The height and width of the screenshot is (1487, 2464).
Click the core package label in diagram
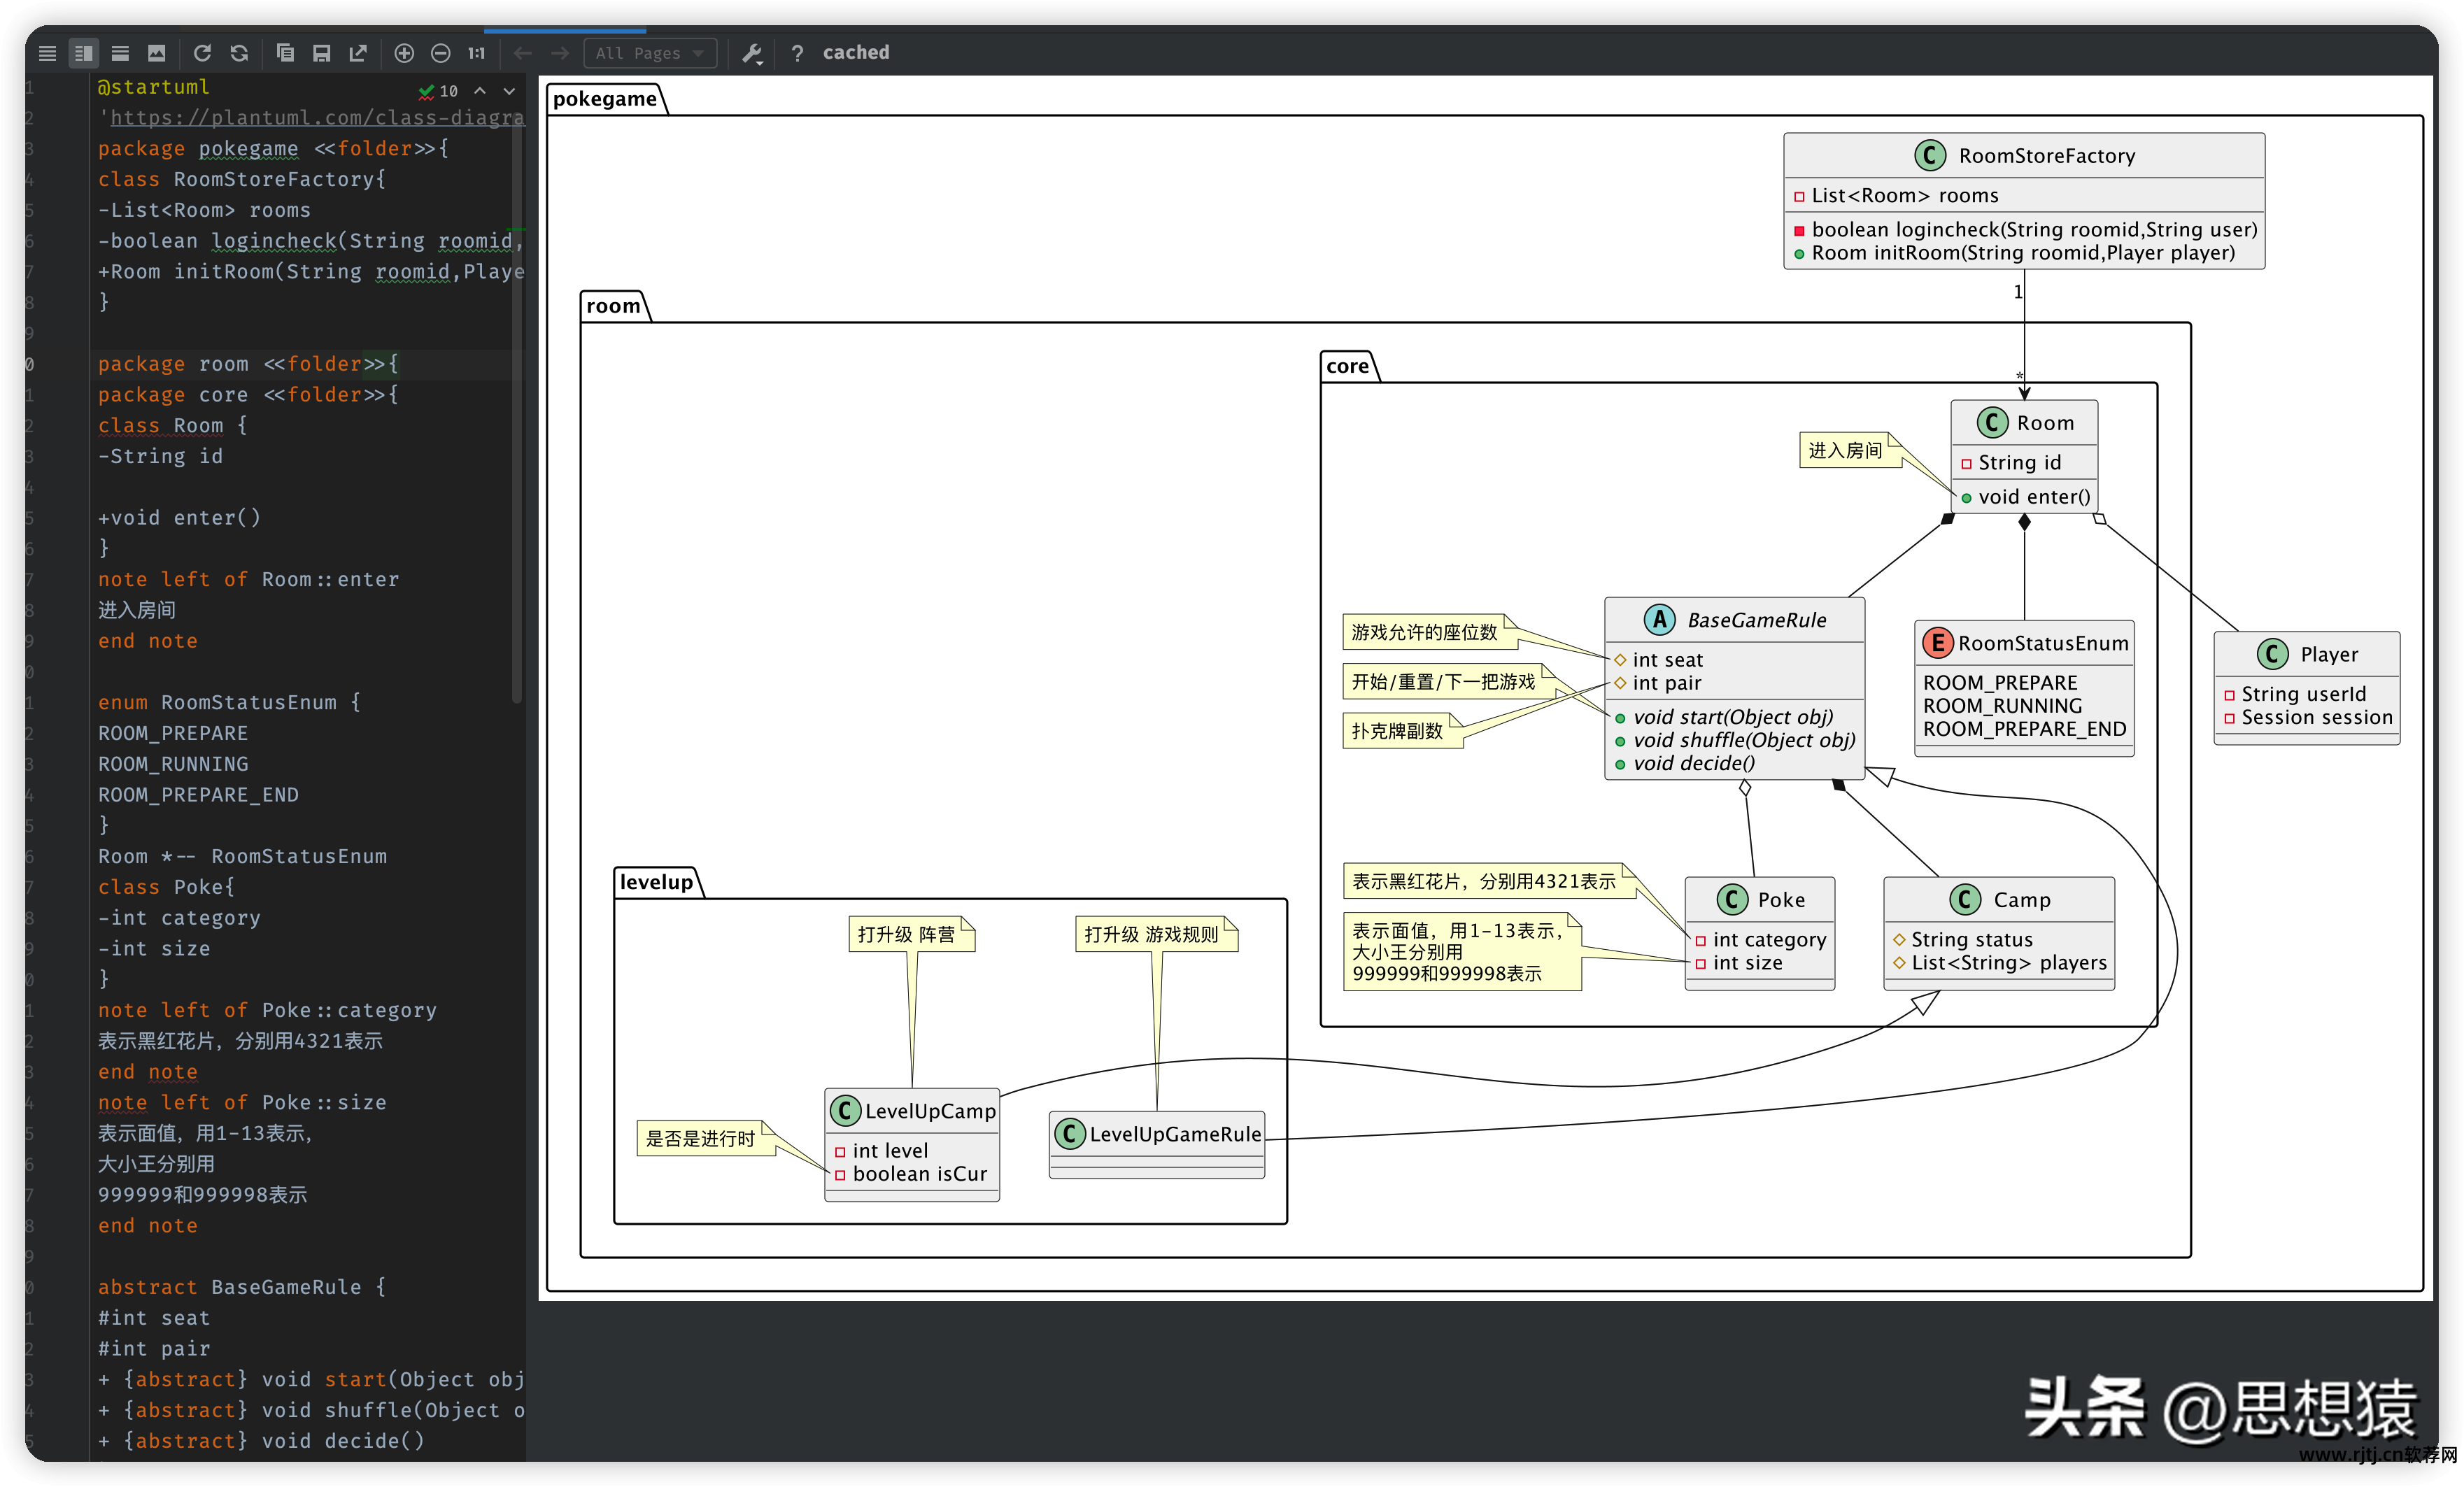click(1347, 366)
